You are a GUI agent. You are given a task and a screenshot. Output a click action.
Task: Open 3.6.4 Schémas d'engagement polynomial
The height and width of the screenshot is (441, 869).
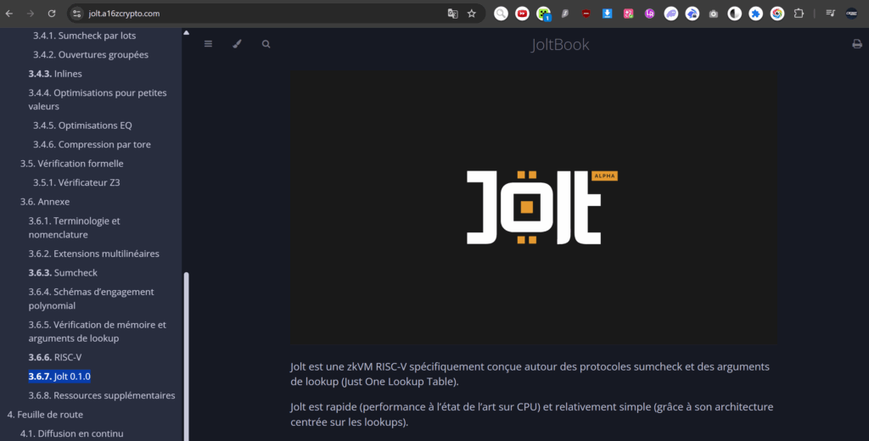coord(91,298)
